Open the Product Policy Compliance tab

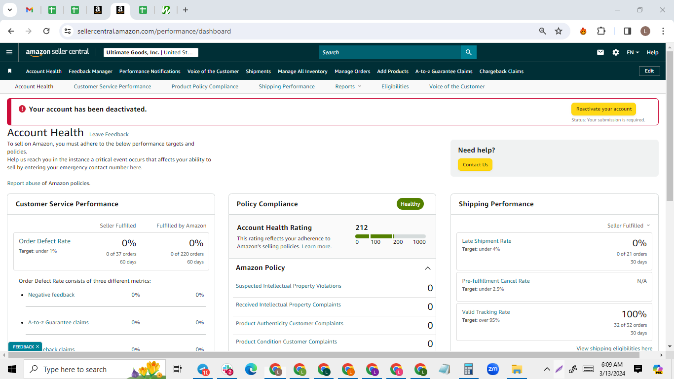click(x=205, y=86)
